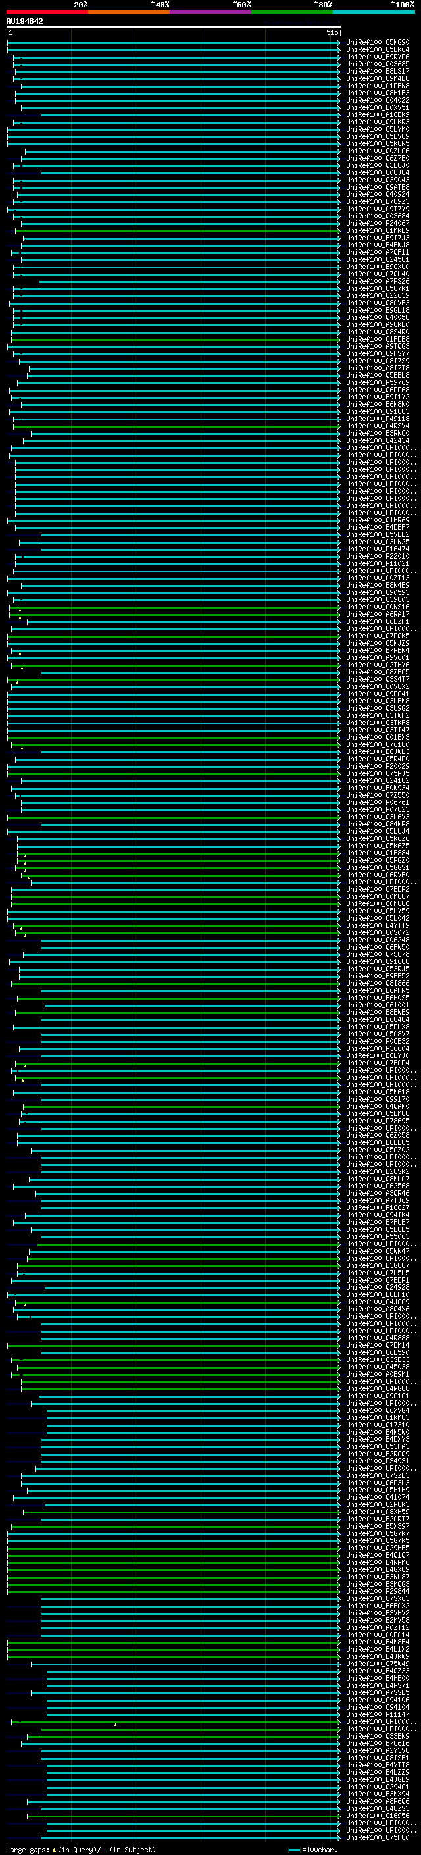Select the UniRef100_C5K8N5 label
Viewport: 421px width, 1855px height.
coord(378,144)
